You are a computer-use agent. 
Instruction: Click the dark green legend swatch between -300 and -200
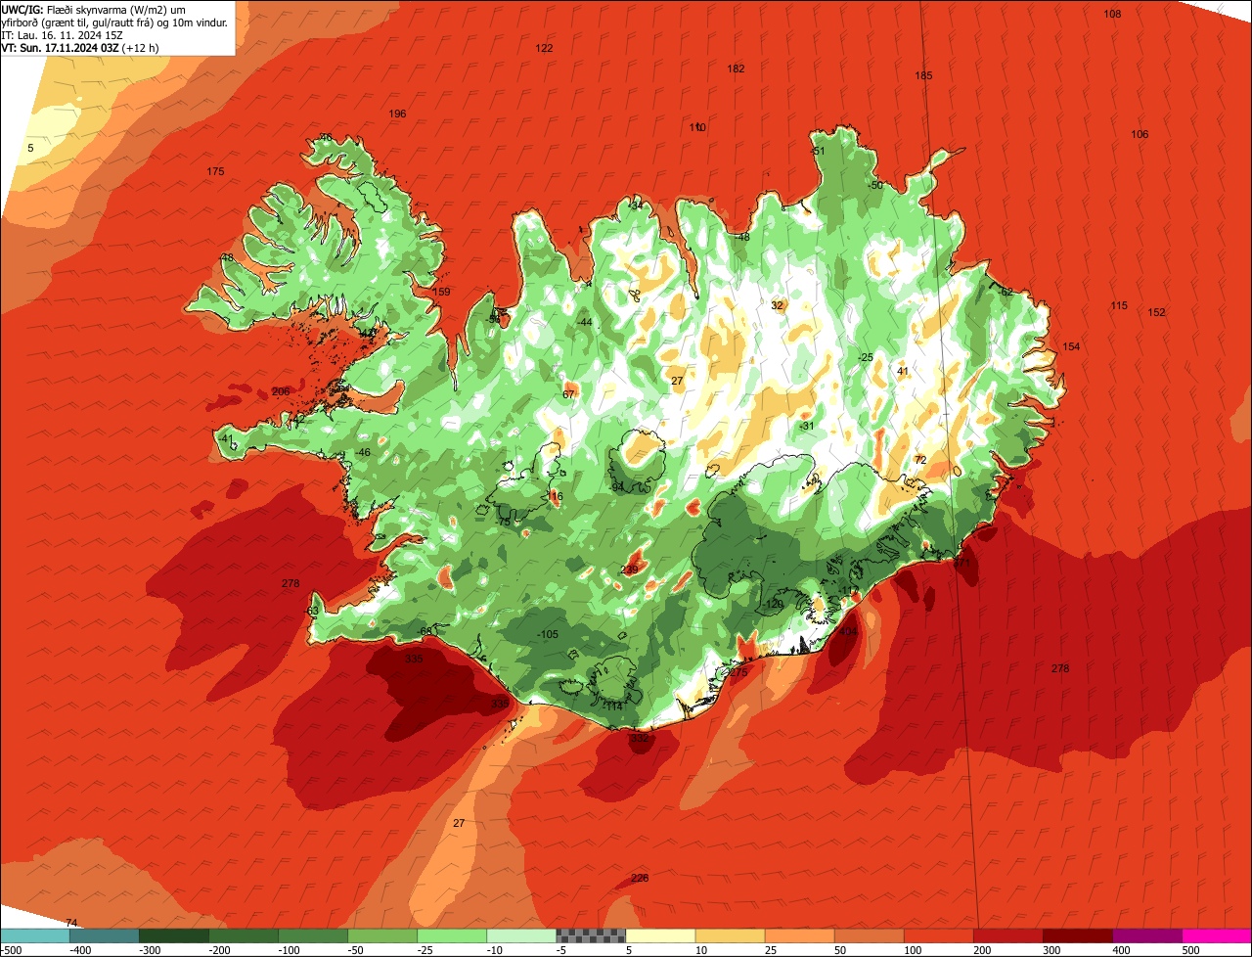click(x=174, y=935)
